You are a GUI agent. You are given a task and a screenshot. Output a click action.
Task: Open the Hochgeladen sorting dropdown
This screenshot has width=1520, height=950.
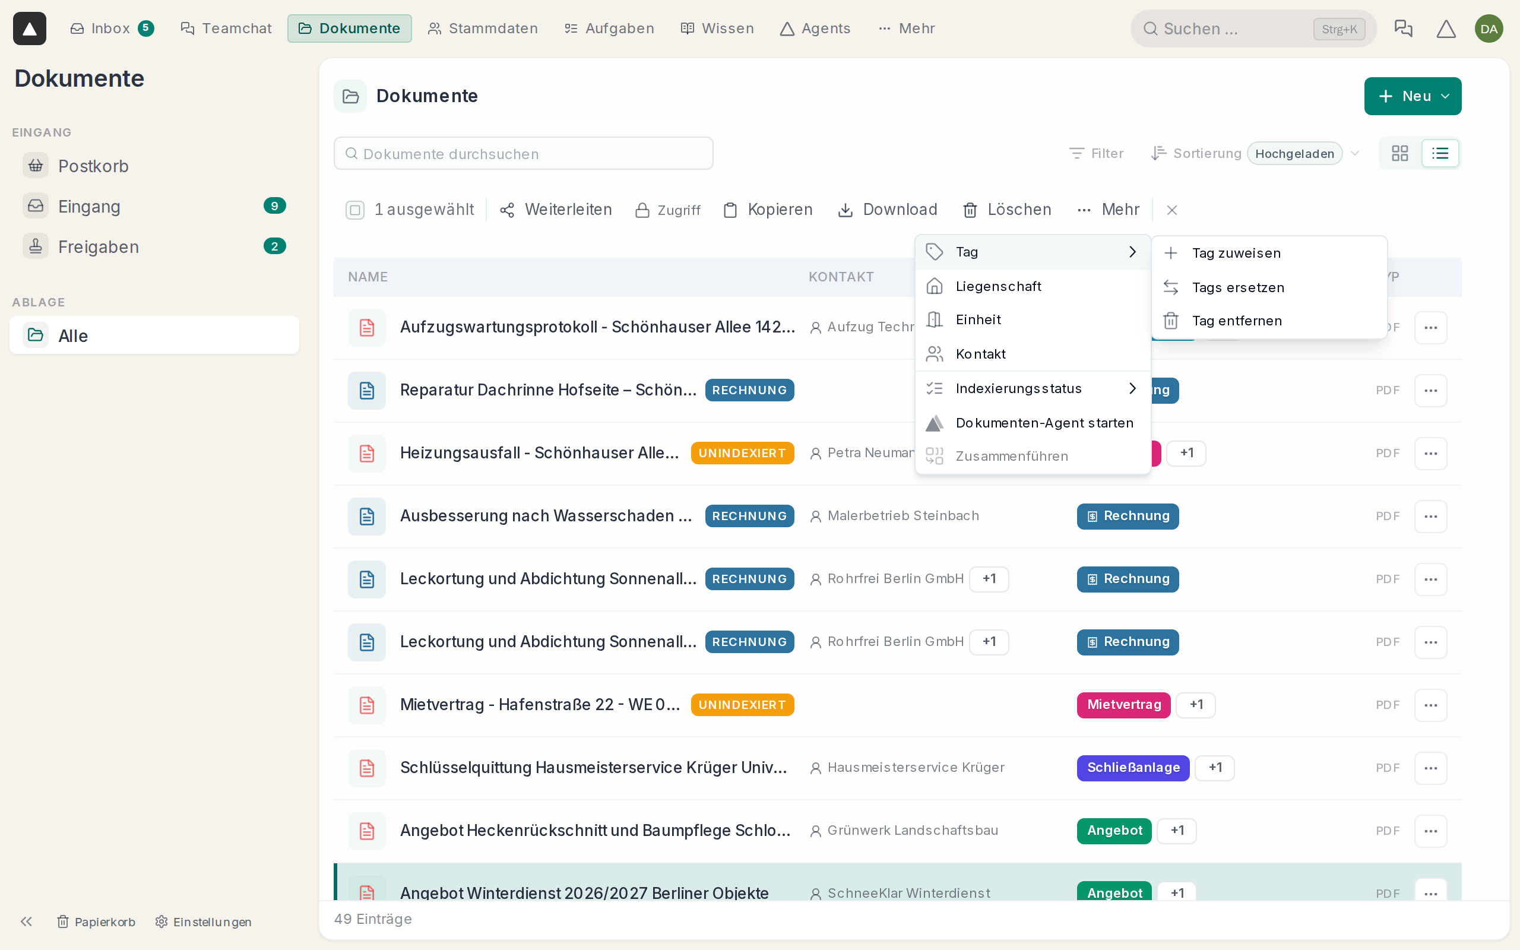click(1294, 153)
